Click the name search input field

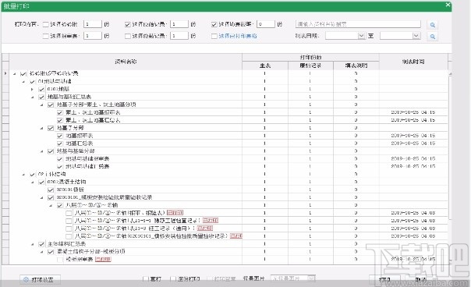tap(358, 24)
